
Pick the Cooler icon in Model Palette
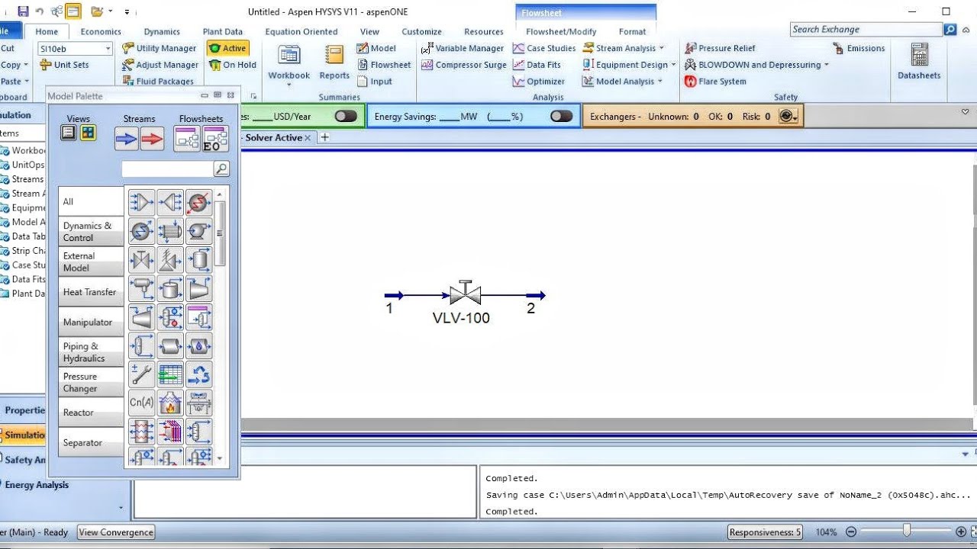point(199,202)
